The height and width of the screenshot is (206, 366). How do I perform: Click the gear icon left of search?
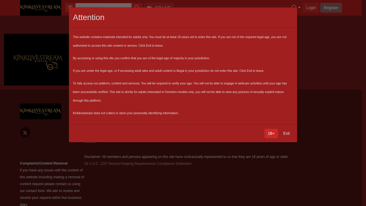point(70,7)
